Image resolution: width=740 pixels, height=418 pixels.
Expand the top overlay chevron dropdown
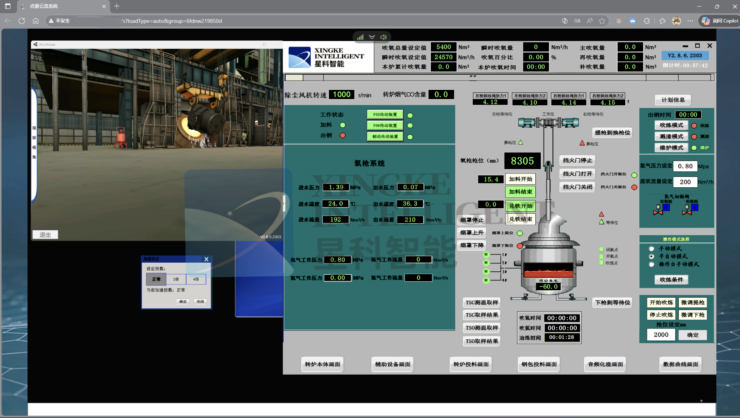pos(372,37)
